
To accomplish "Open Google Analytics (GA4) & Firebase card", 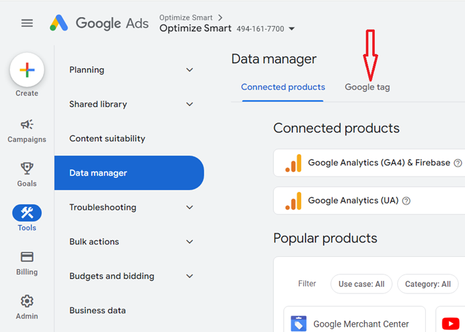I will click(369, 163).
